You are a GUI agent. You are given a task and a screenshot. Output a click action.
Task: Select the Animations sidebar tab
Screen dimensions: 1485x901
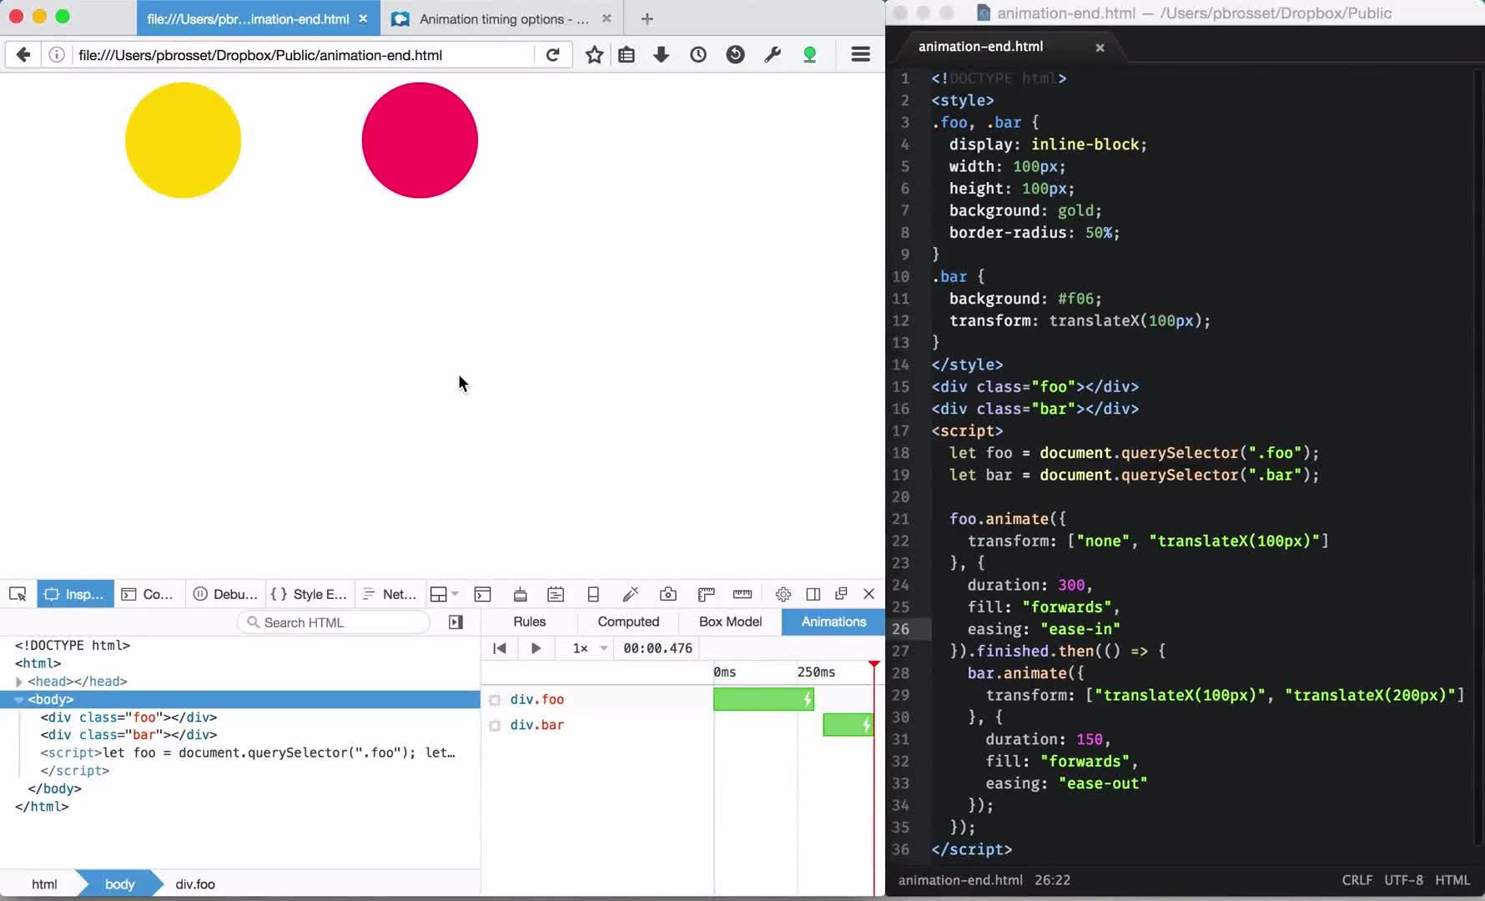[833, 622]
